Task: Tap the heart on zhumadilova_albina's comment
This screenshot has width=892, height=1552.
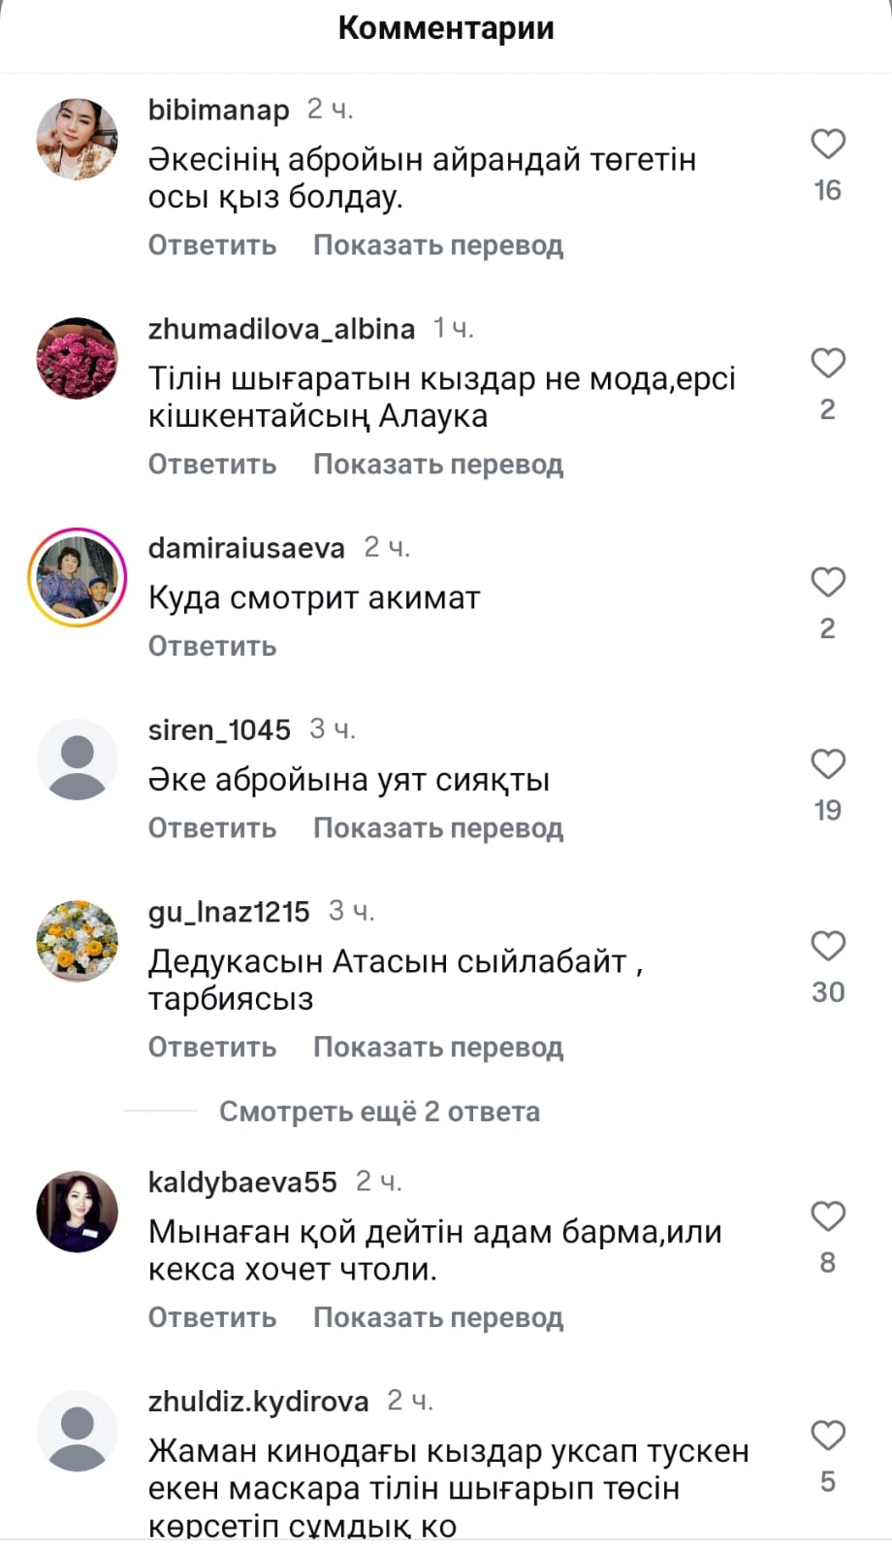Action: [x=828, y=364]
